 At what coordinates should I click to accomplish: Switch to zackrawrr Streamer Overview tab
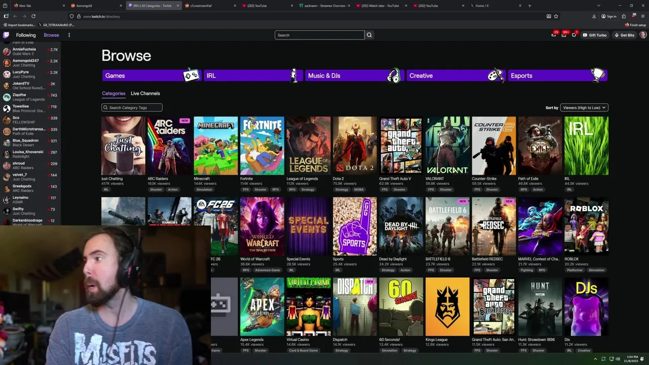[x=323, y=6]
